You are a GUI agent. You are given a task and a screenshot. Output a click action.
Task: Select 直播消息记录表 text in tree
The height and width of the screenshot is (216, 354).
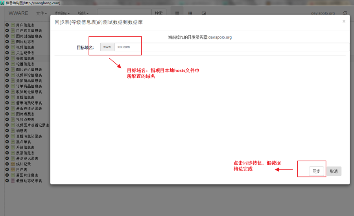[29, 136]
